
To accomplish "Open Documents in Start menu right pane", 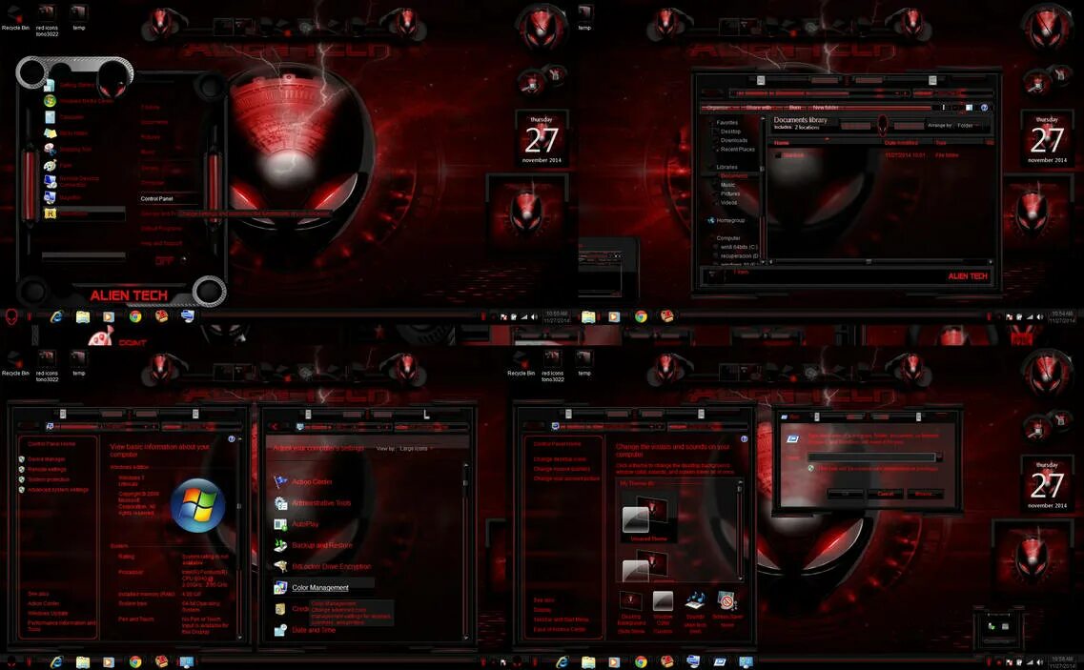I will 154,122.
